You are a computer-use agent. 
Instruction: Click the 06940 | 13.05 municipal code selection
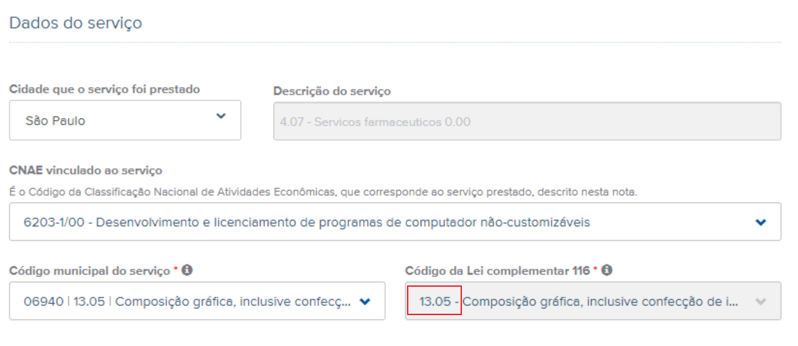click(197, 301)
